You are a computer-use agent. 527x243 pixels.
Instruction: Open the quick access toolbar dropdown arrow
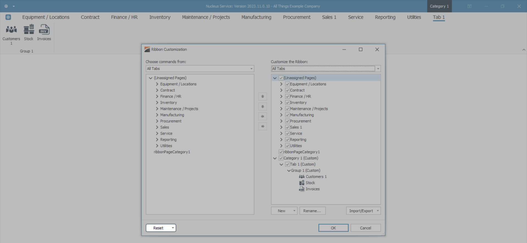tap(14, 6)
